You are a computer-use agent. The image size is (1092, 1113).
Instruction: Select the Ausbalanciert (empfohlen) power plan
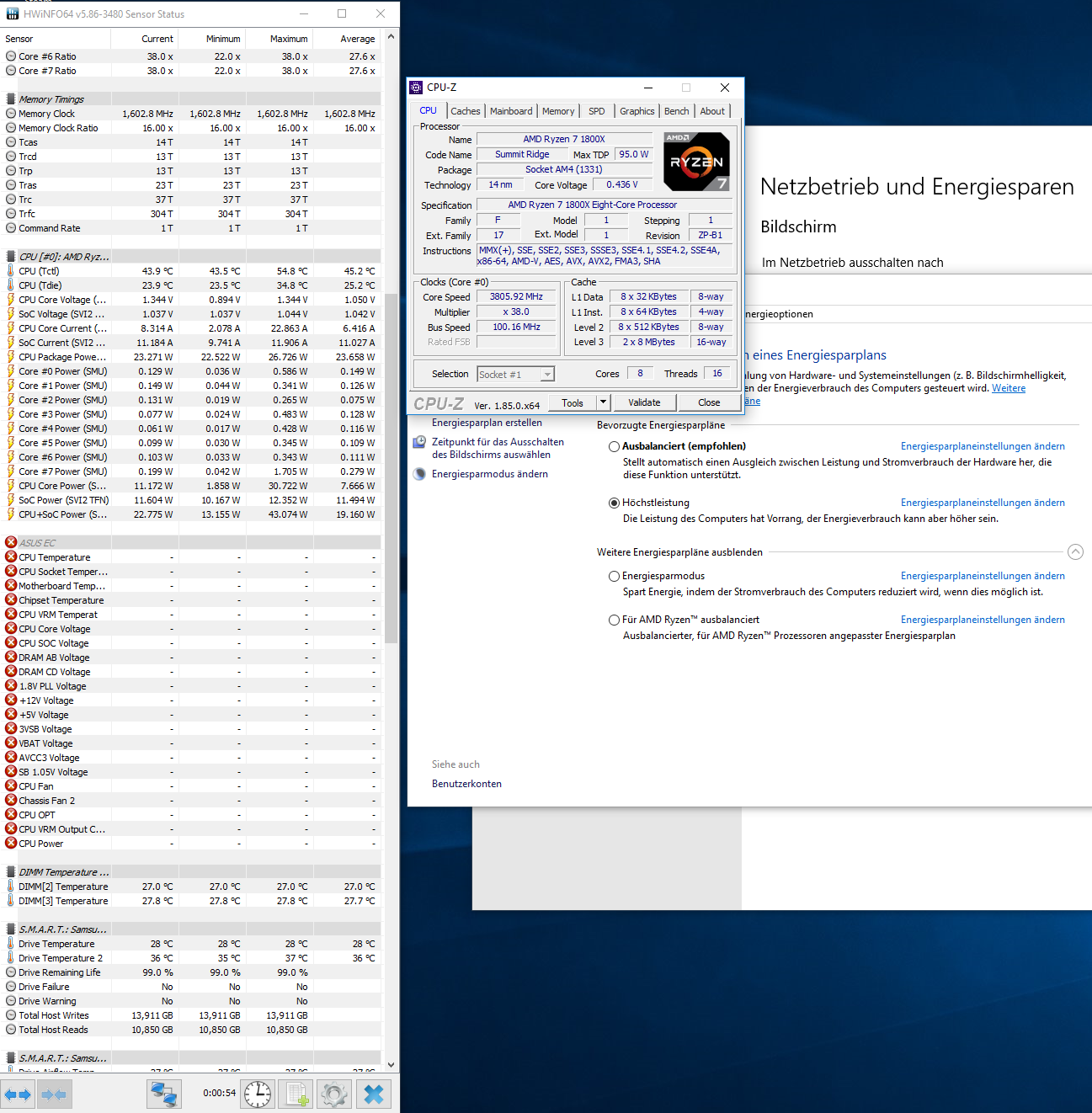click(614, 447)
